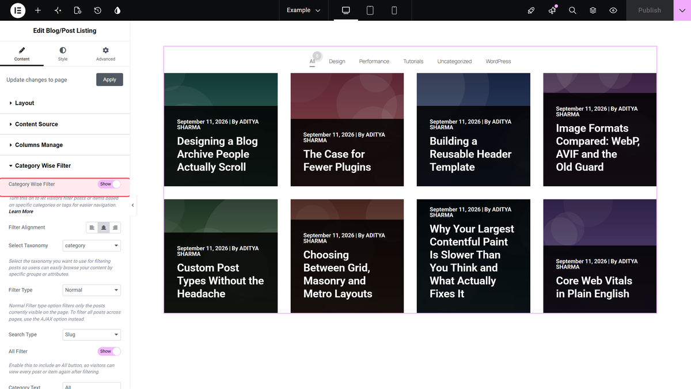
Task: Switch to tablet preview mode
Action: (370, 10)
